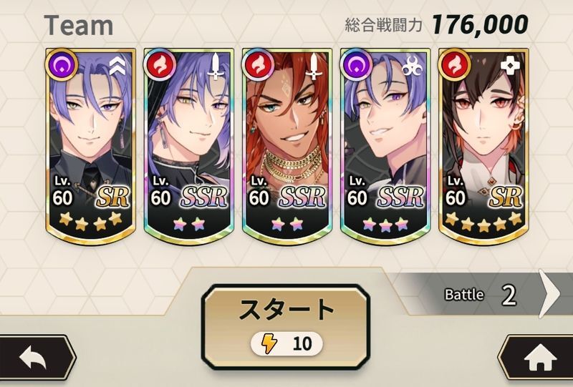Select the five-star SR dark-haired character card

[x=484, y=146]
